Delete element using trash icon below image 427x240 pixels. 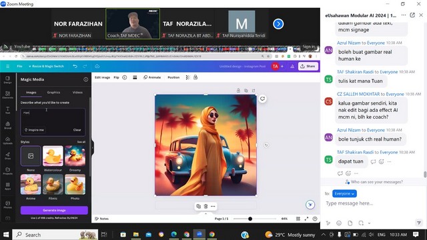(206, 206)
